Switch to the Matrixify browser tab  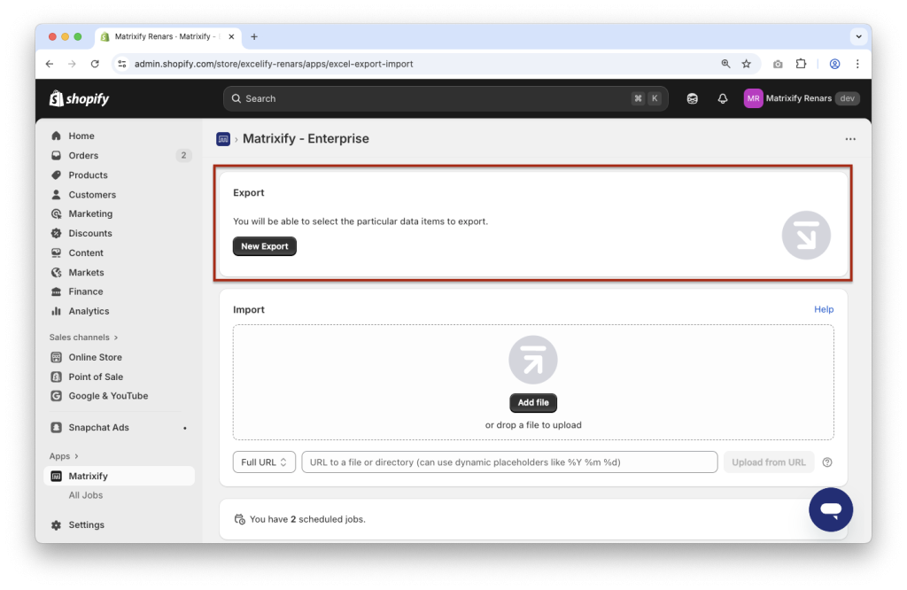tap(167, 36)
